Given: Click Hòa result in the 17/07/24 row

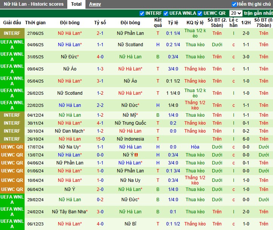Looking at the screenshot, I should [195, 147].
